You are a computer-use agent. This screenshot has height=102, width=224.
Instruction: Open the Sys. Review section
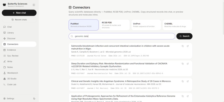pos(19,56)
